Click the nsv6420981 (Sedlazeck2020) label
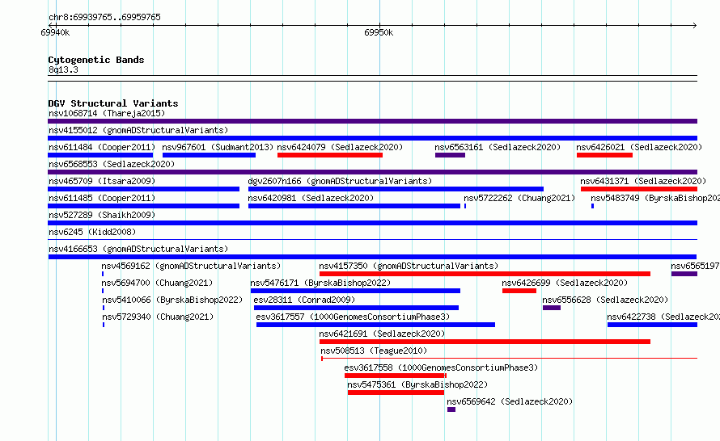Screen dimensions: 720x441 coord(311,198)
